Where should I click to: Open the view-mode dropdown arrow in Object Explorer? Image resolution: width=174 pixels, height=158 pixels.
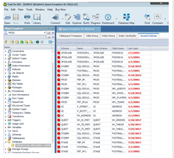[x=53, y=42]
